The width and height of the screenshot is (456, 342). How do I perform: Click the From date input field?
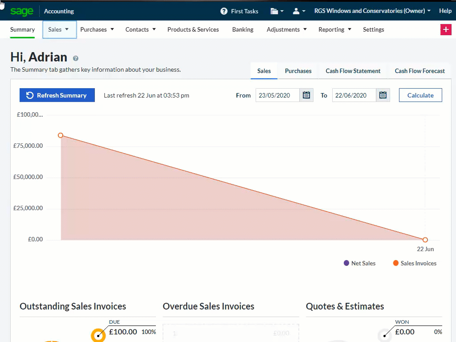pos(277,95)
